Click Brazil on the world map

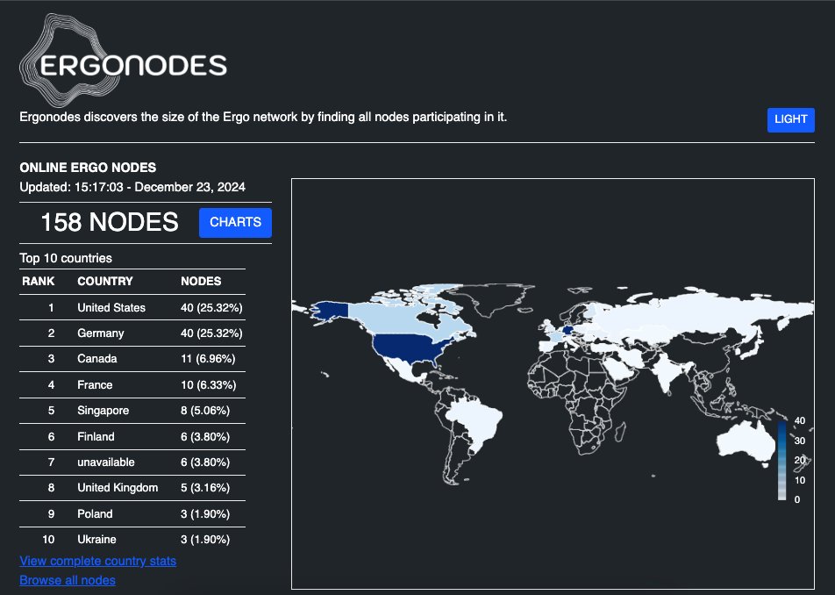(x=476, y=421)
